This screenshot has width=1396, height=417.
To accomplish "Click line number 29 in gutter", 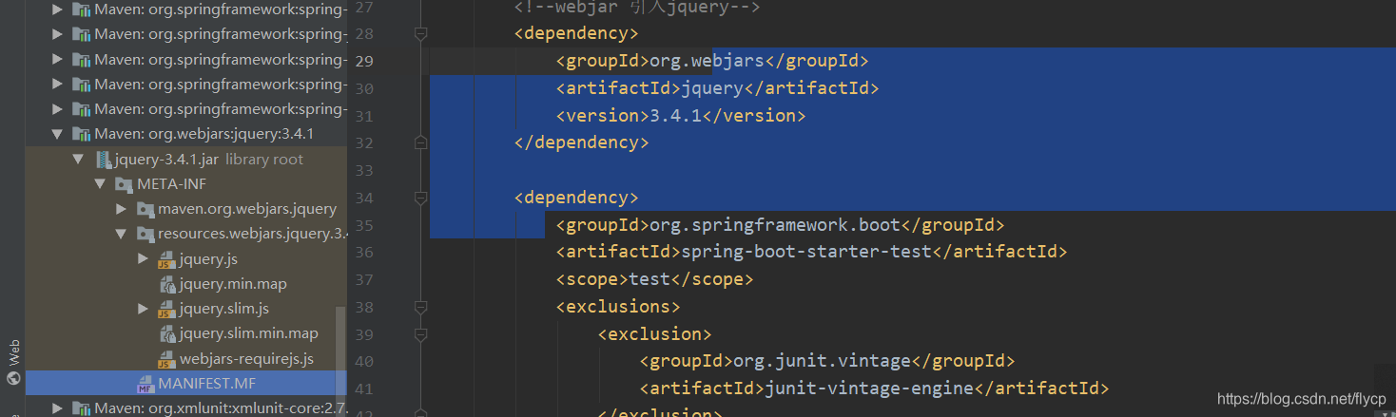I will coord(363,61).
